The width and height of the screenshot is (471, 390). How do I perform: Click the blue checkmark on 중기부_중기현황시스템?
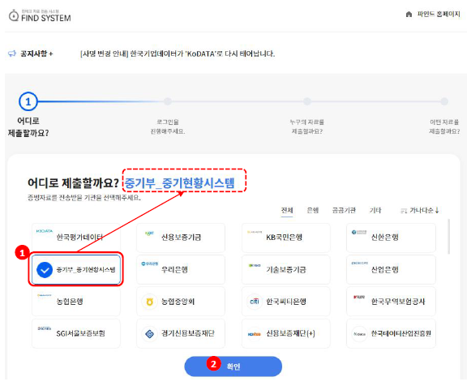45,269
